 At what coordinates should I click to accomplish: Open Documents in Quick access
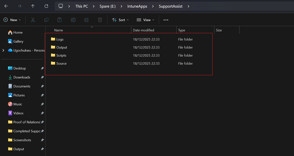[19, 86]
